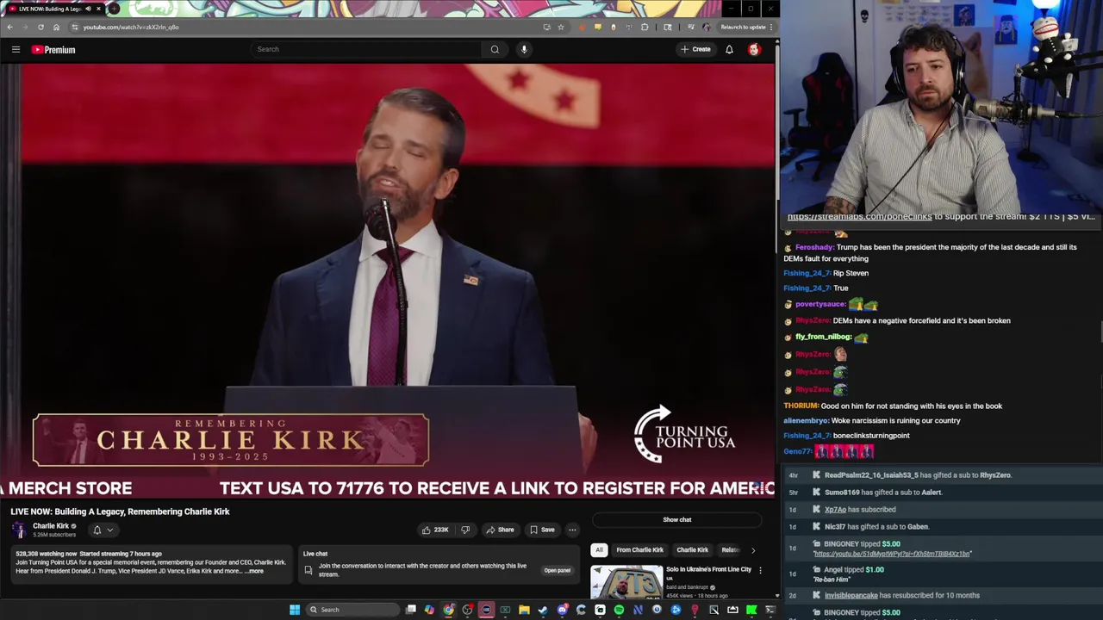Bookmark this page with star icon
The width and height of the screenshot is (1103, 620).
click(561, 27)
